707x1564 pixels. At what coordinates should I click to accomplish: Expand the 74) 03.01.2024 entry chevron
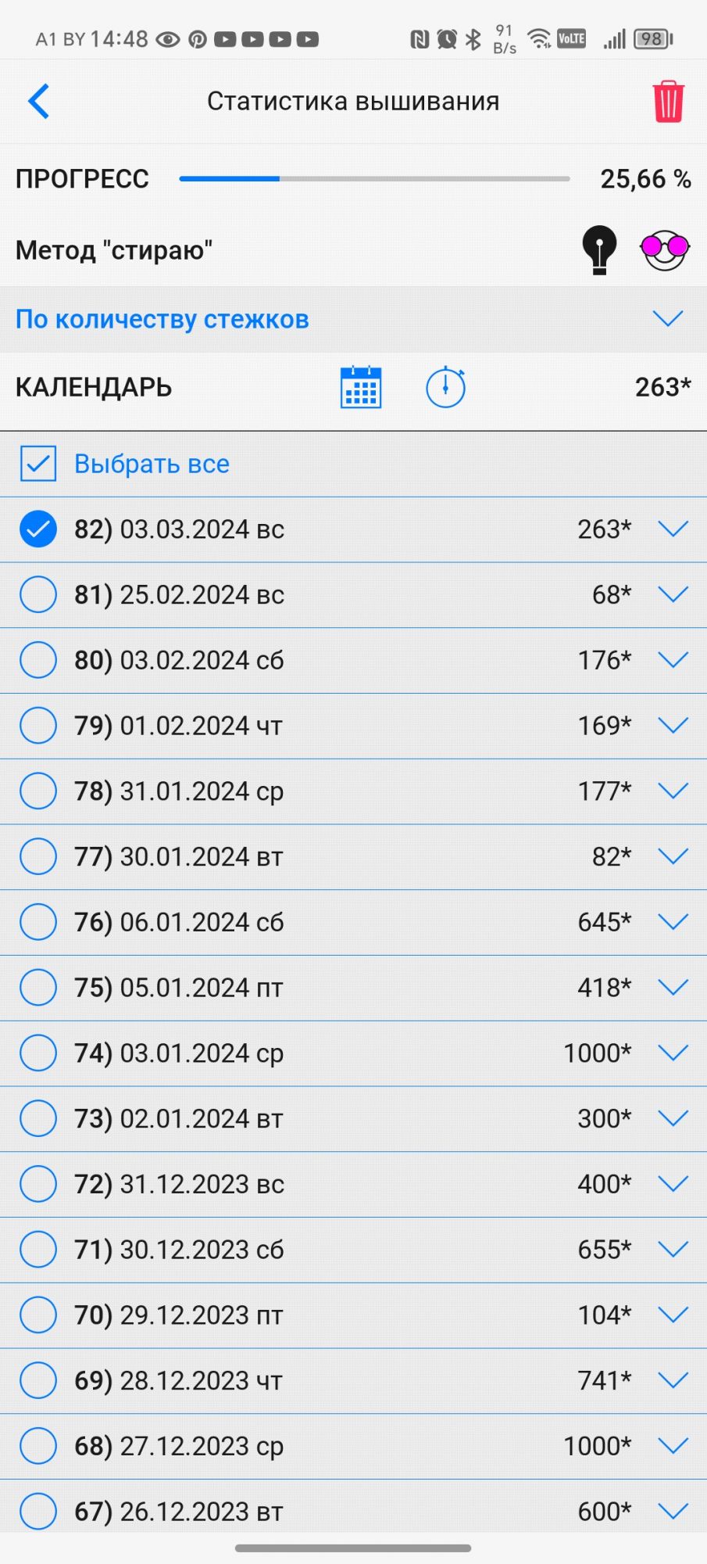point(673,1053)
